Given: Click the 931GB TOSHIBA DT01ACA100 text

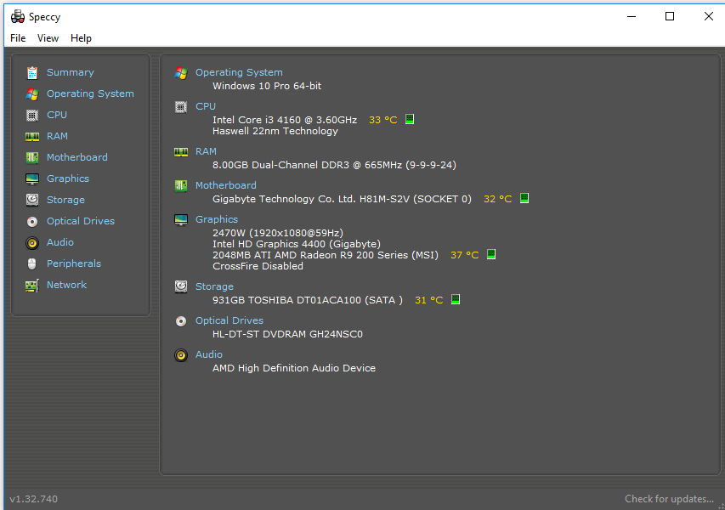Looking at the screenshot, I should point(308,301).
